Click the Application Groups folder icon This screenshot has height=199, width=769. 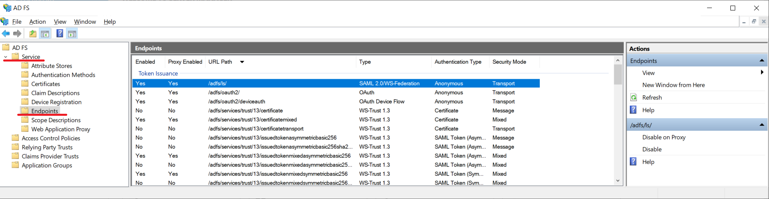point(15,165)
